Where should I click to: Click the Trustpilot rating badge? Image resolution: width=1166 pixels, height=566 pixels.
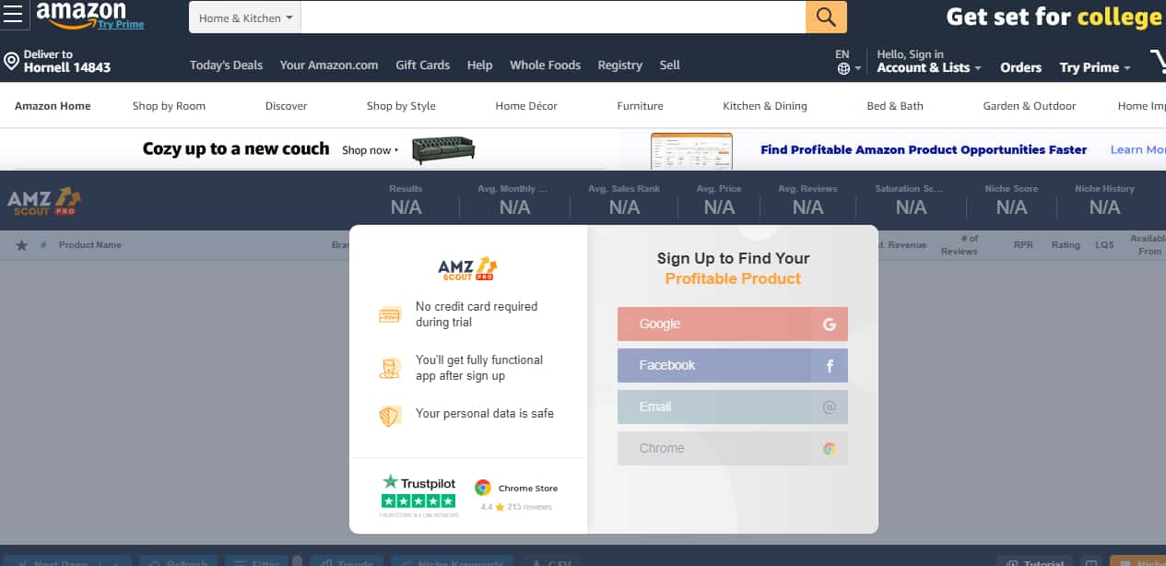[x=418, y=495]
